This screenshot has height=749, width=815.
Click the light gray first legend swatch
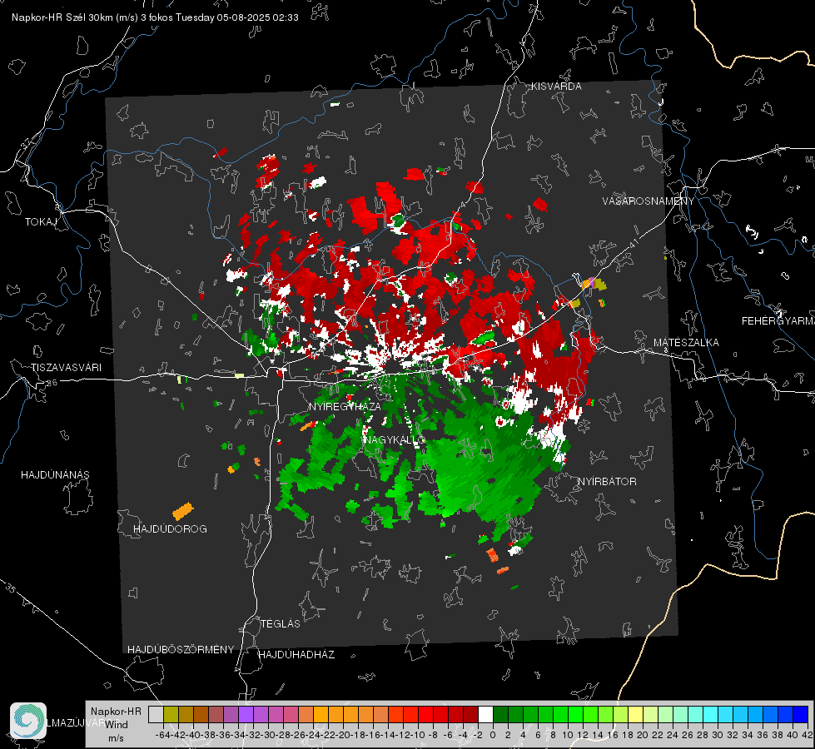(156, 714)
